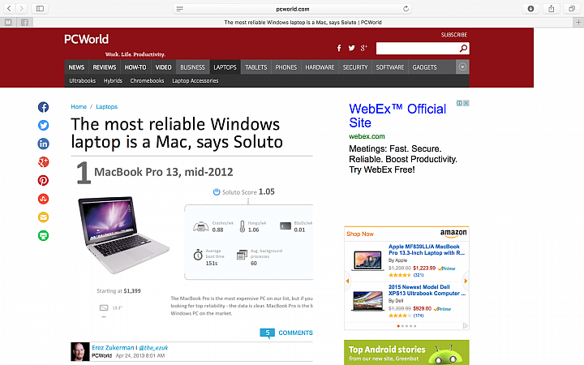584x365 pixels.
Task: Focus the pcworld.com address bar
Action: (x=292, y=9)
